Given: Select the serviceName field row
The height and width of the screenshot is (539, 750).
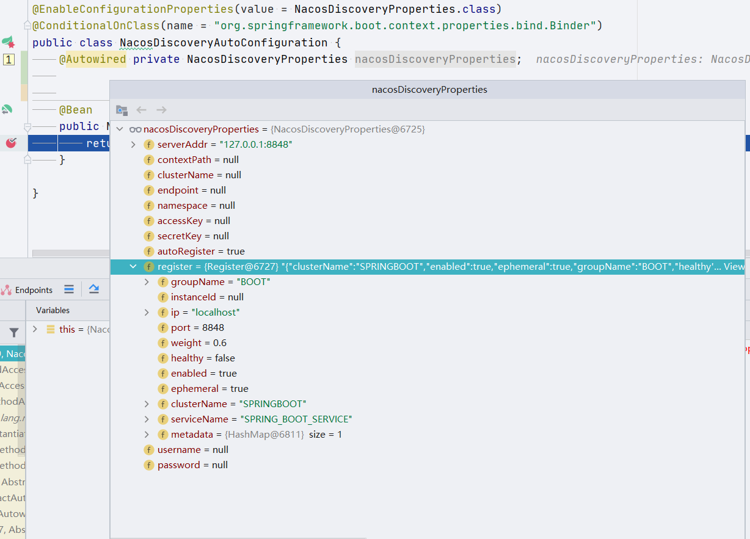Looking at the screenshot, I should pos(427,419).
